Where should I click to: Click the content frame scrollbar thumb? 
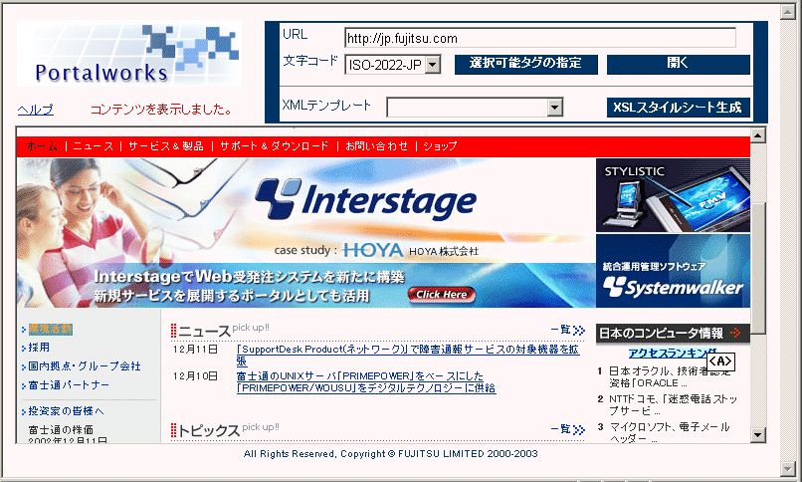click(x=757, y=267)
